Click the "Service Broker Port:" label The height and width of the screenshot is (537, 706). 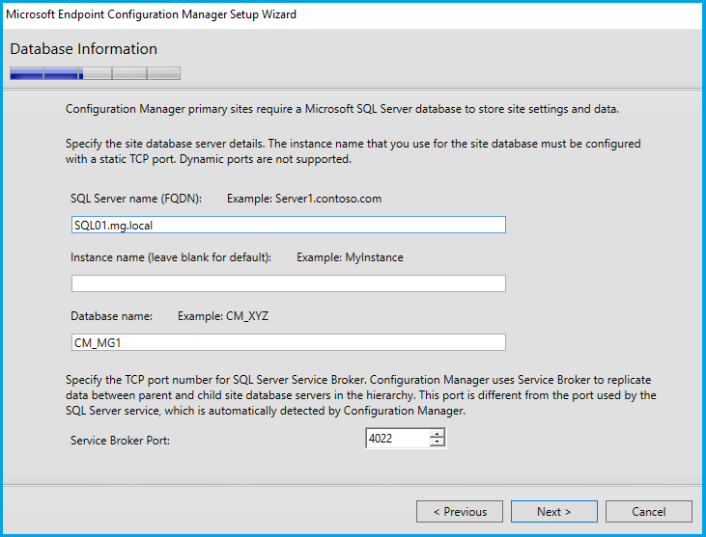[126, 440]
